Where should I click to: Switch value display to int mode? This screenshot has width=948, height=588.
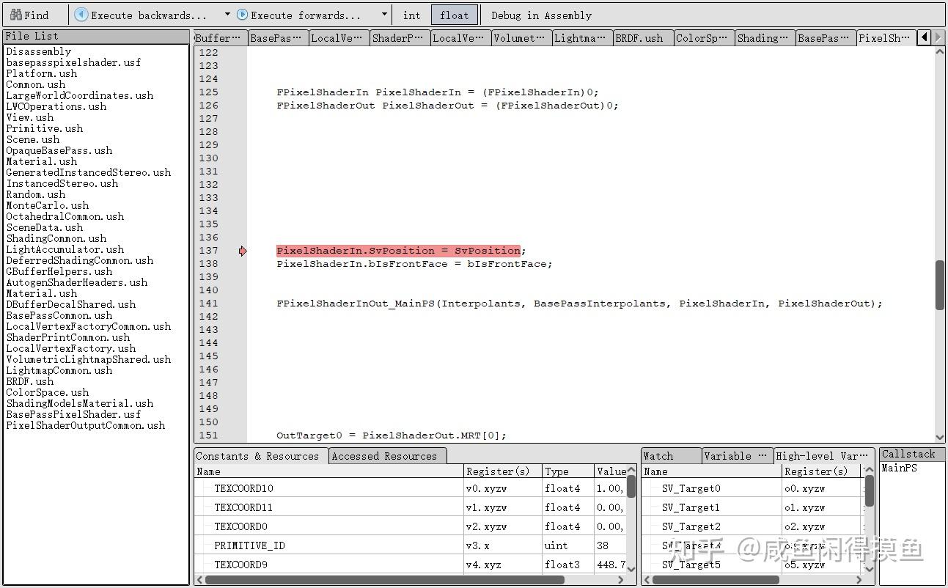point(411,15)
